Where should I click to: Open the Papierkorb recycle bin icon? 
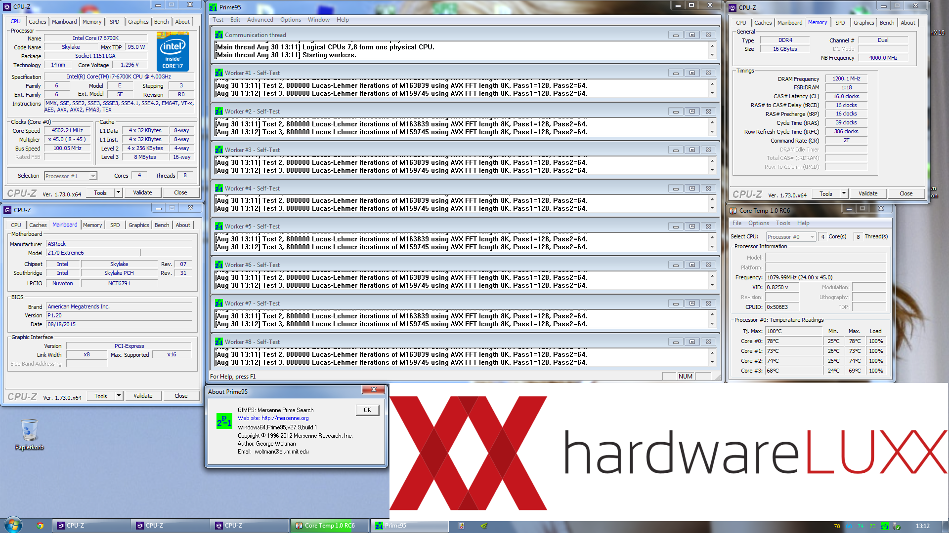[x=29, y=434]
